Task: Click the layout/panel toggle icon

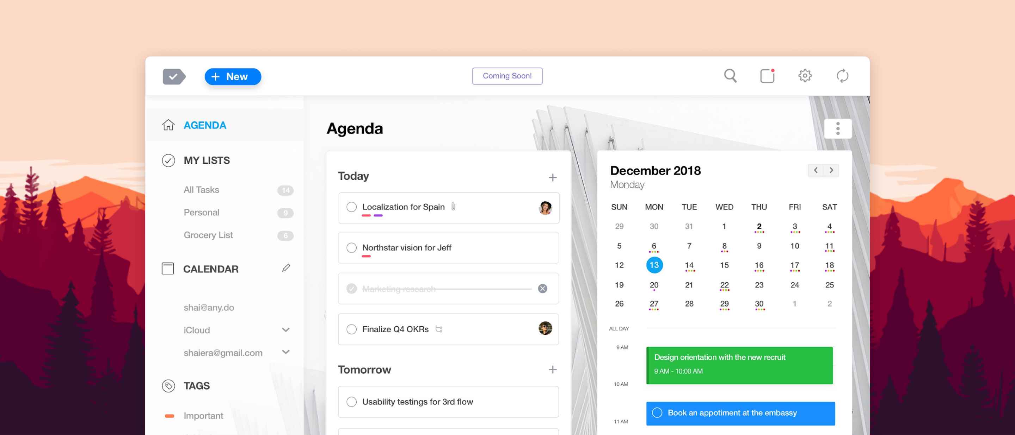Action: [768, 76]
